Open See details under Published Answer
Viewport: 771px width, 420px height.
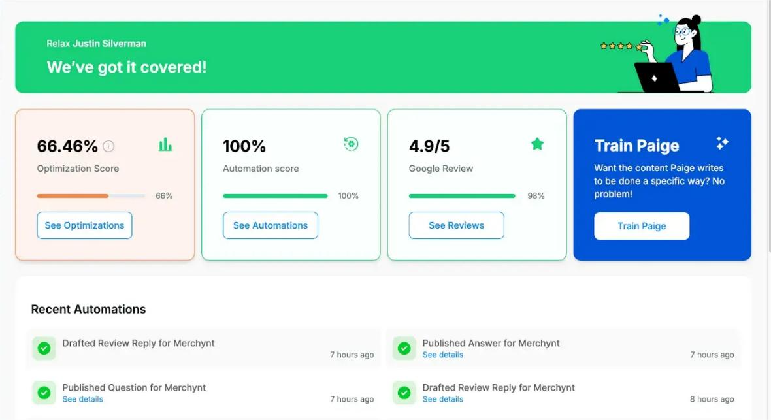click(442, 355)
